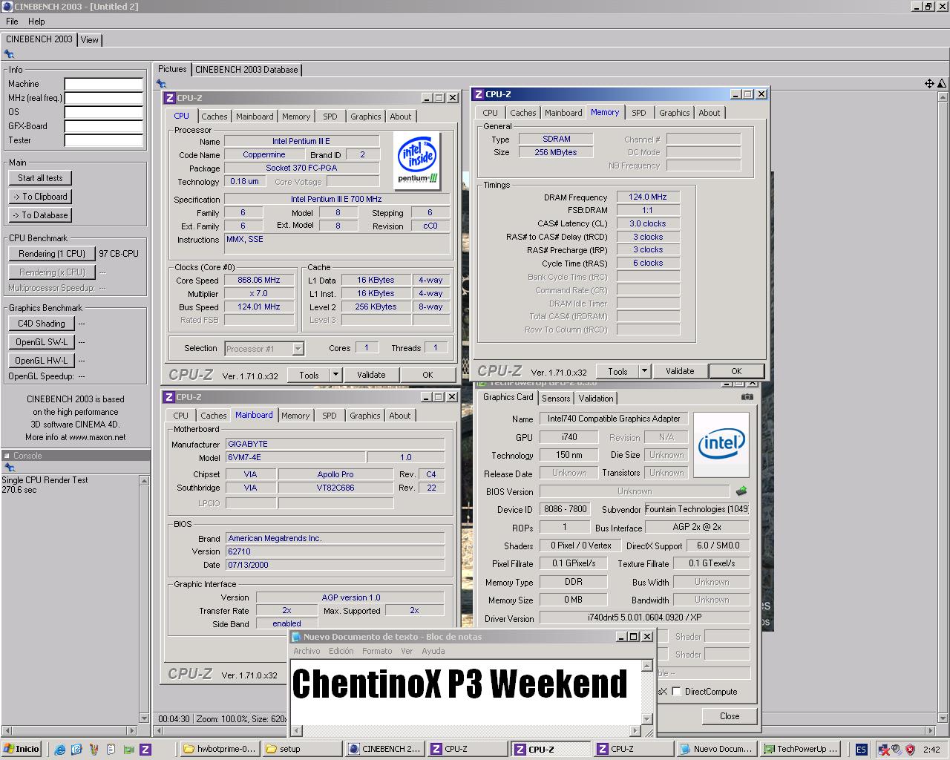
Task: Click the Console scrollbar up arrow
Action: [x=144, y=481]
